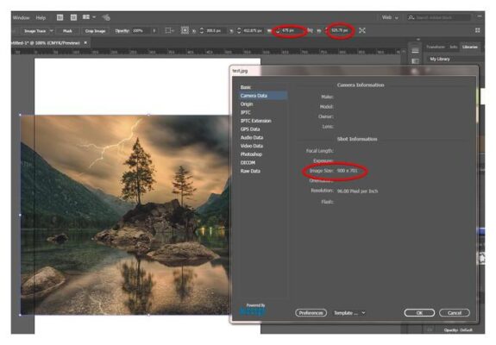This screenshot has height=345, width=496.
Task: Open opacity slider arrow next to 100%
Action: tap(154, 31)
